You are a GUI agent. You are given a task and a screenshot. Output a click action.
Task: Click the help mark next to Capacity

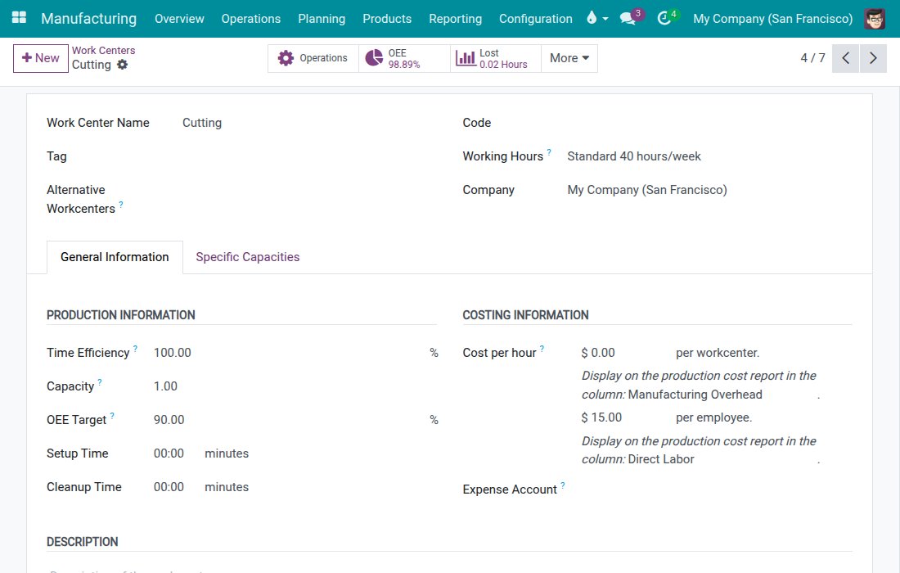(100, 381)
